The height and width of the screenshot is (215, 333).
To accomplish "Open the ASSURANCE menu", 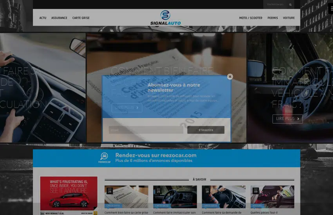I will [x=59, y=18].
